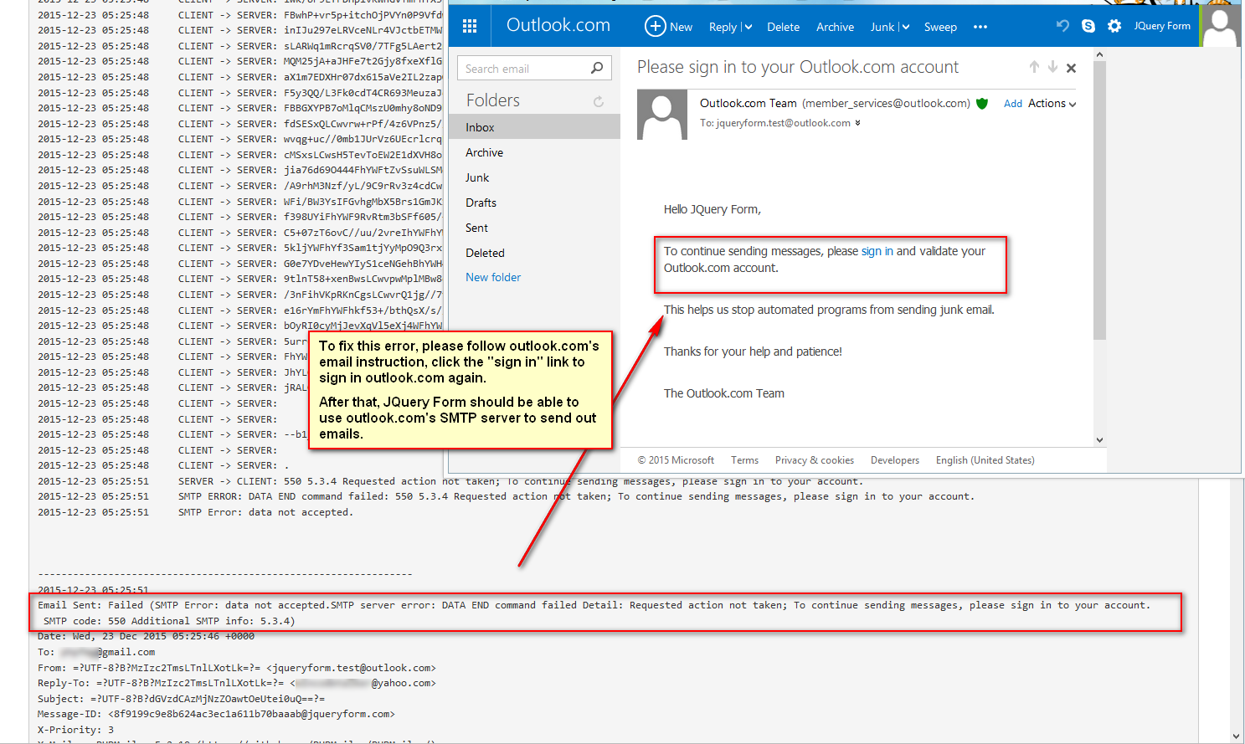The height and width of the screenshot is (744, 1245).
Task: Click Add next to sender name
Action: pos(1013,104)
